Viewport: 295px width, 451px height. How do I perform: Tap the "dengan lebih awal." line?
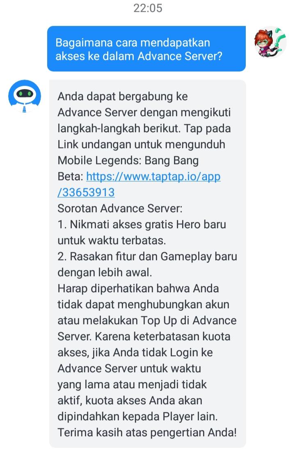tap(105, 272)
